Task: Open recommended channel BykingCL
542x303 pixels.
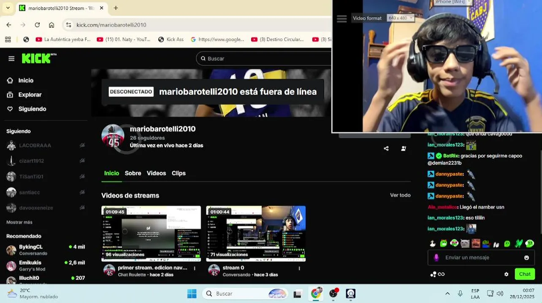Action: tap(46, 250)
